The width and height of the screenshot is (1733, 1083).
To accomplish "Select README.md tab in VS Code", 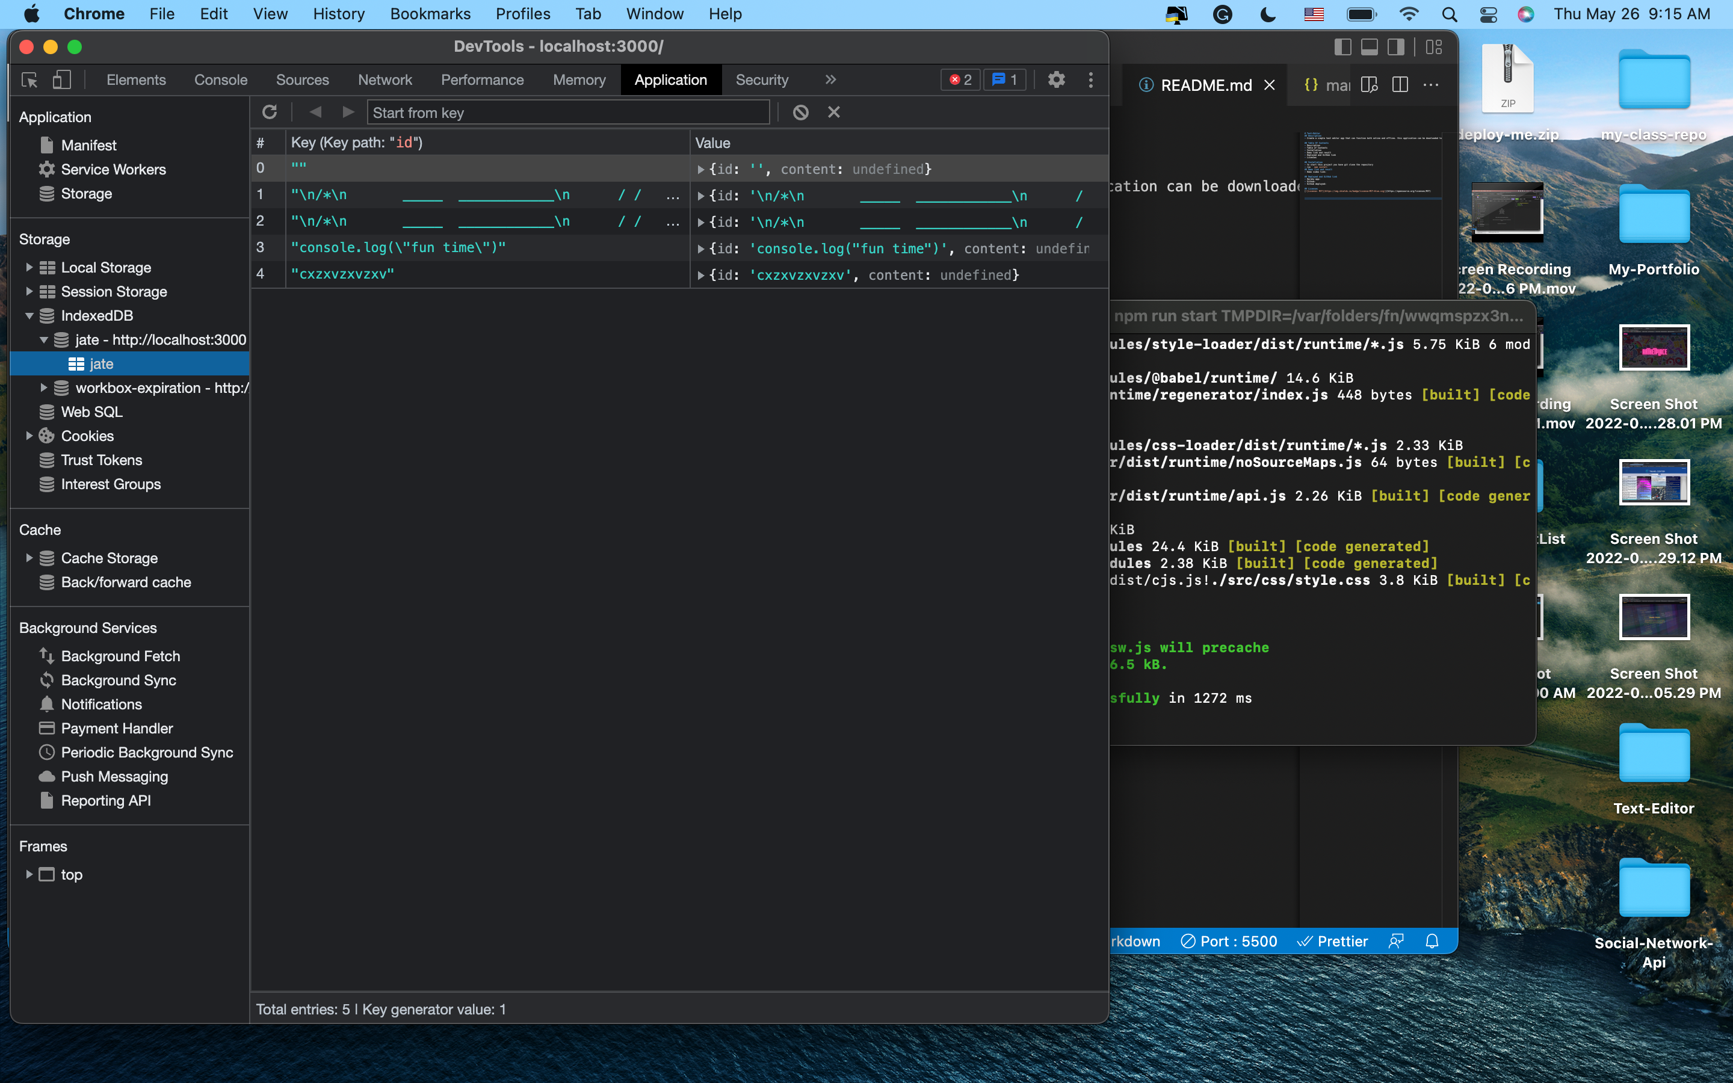I will coord(1206,85).
